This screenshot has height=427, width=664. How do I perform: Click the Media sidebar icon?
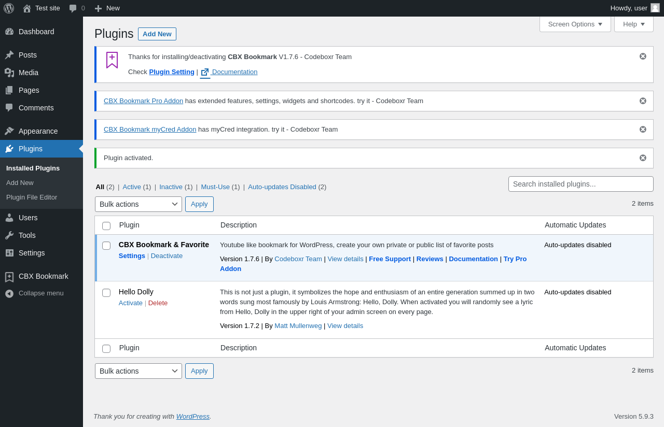pos(9,73)
